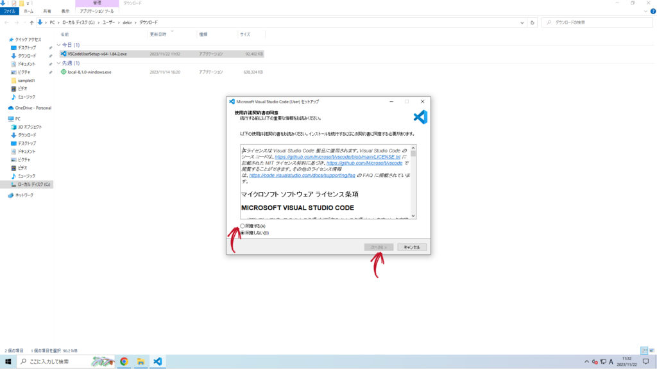Open Chrome from the taskbar
The image size is (657, 369).
(124, 361)
